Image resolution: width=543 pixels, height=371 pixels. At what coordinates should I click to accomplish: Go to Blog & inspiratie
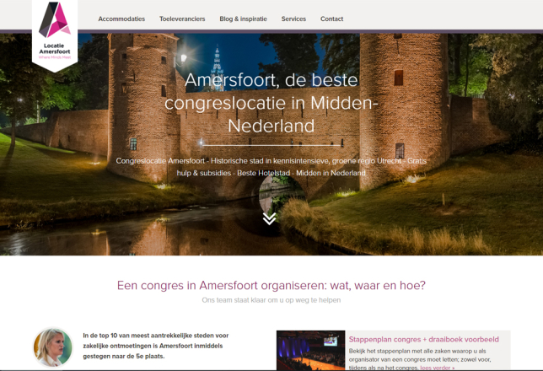tap(243, 19)
